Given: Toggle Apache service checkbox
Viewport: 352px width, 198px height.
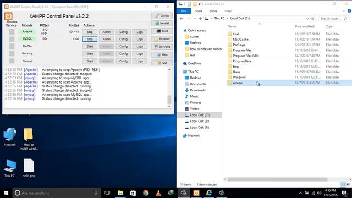Looking at the screenshot, I should [12, 32].
